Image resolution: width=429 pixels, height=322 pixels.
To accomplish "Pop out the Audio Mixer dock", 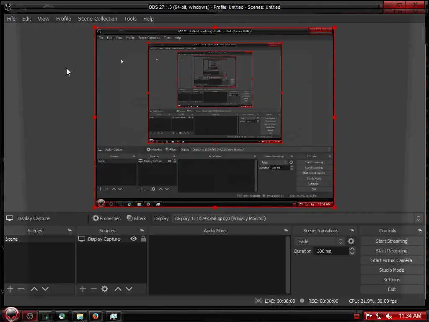I will (x=286, y=231).
